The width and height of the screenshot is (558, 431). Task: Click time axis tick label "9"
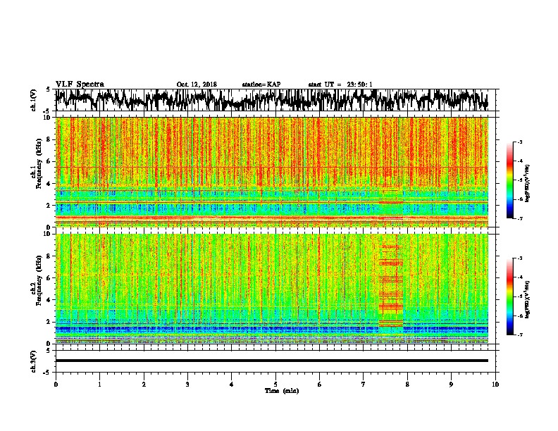451,385
